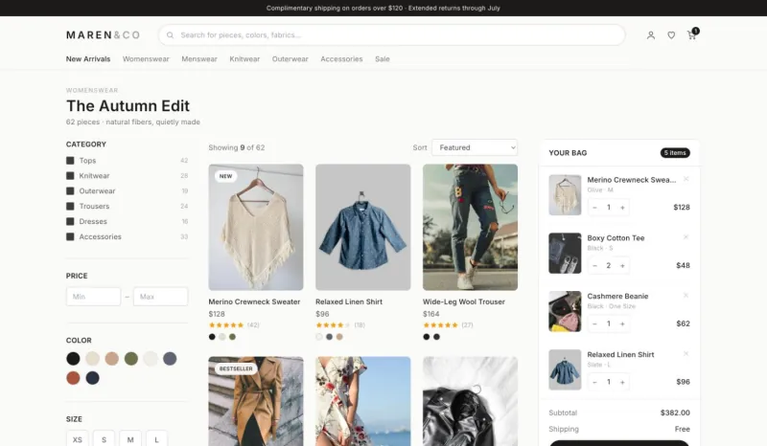Filter by tan color swatch
This screenshot has width=767, height=446.
click(111, 359)
